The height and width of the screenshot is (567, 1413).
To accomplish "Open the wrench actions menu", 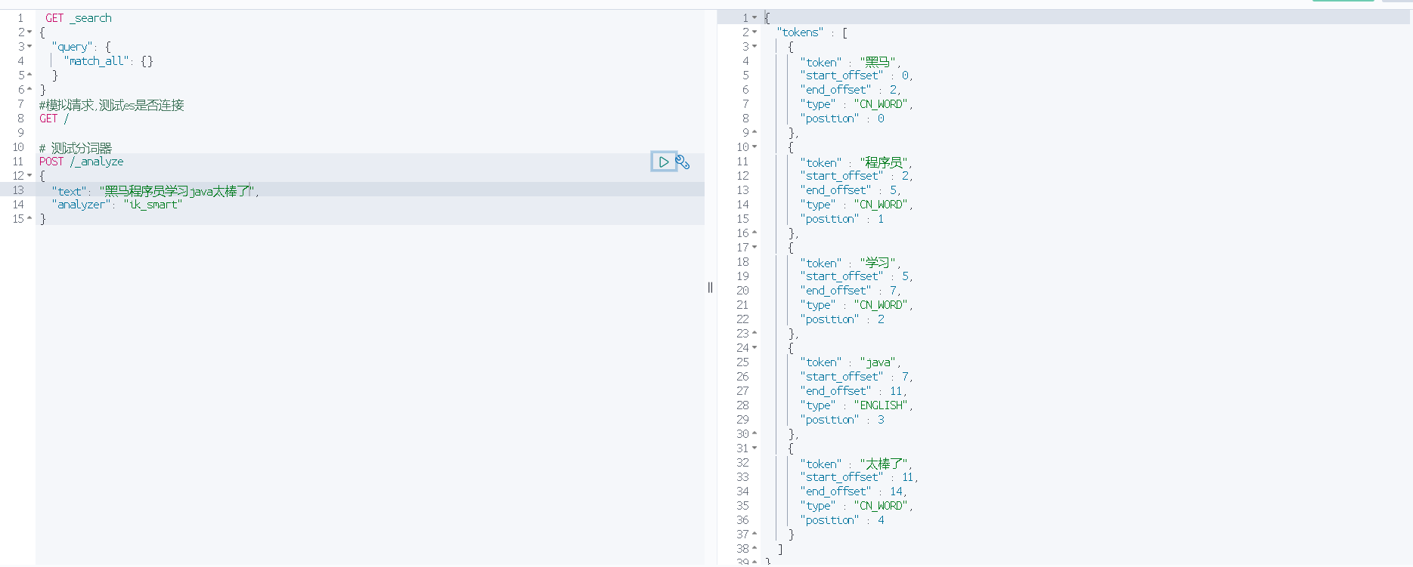I will 683,162.
